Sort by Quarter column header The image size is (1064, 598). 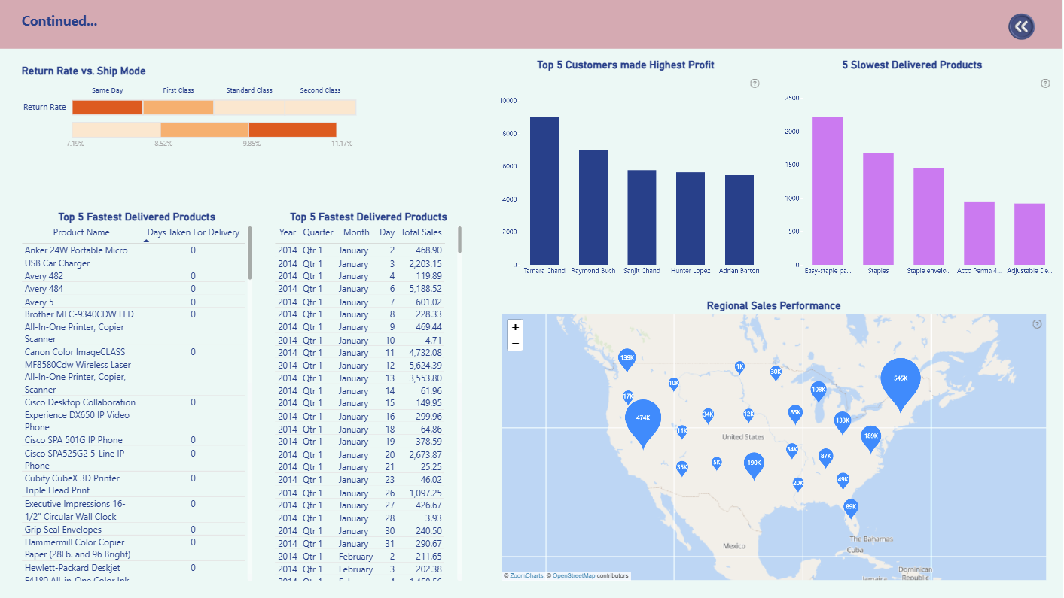click(x=318, y=232)
